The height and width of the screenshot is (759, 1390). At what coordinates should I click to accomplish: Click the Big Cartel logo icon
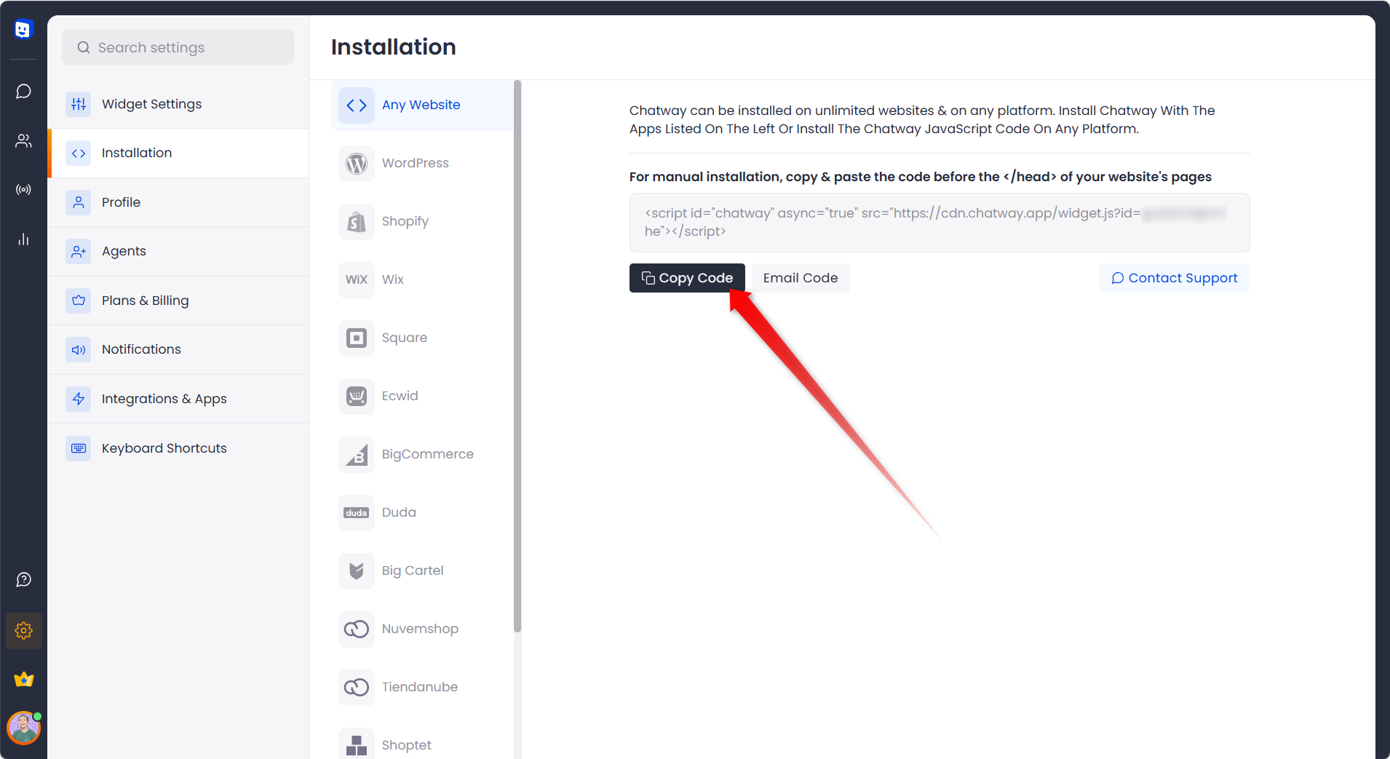tap(357, 571)
